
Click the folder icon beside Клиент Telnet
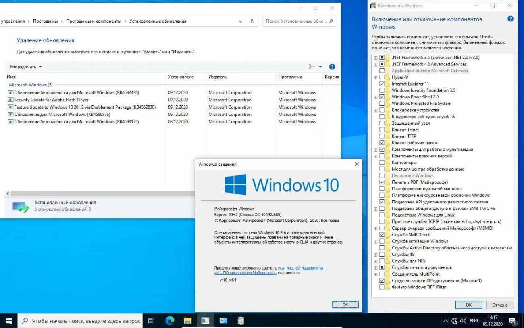click(x=387, y=130)
